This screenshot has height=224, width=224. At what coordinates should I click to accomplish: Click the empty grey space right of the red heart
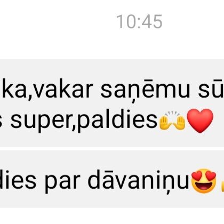(219, 121)
